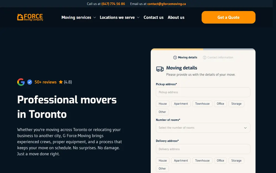Image resolution: width=276 pixels, height=173 pixels.
Task: Click the contact@gforcemoving.ca email link
Action: tap(166, 4)
